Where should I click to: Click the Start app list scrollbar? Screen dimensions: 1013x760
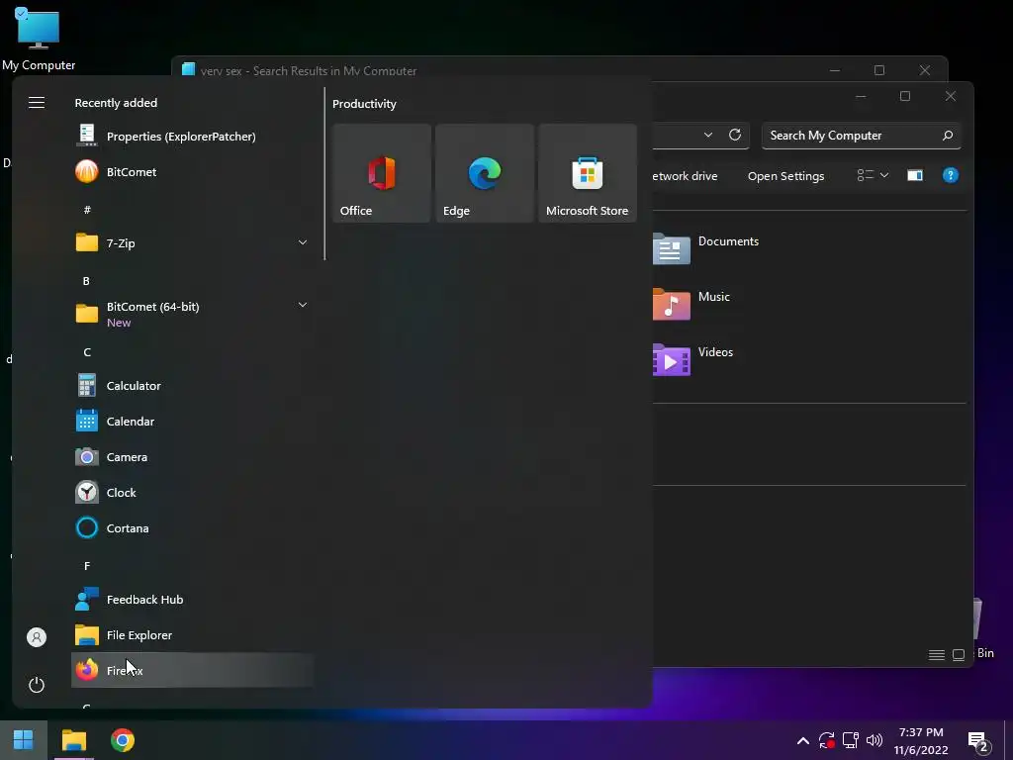point(324,174)
